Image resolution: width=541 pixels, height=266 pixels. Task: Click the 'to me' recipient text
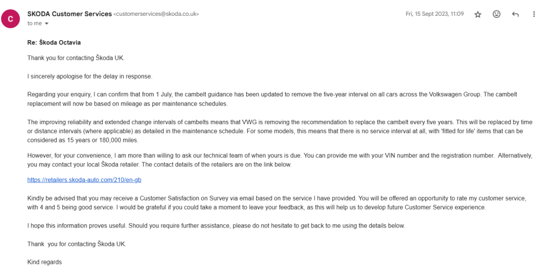(35, 23)
